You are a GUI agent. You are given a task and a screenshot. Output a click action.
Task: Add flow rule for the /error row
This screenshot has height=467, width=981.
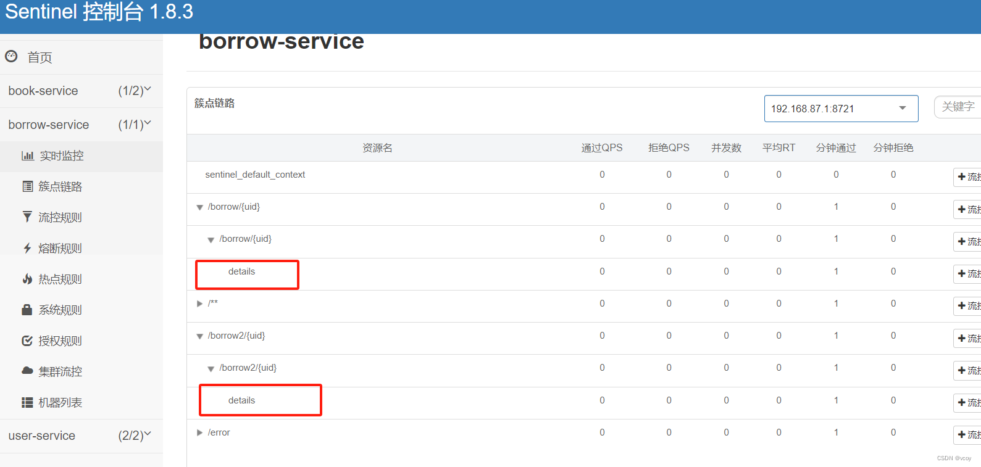click(x=967, y=434)
